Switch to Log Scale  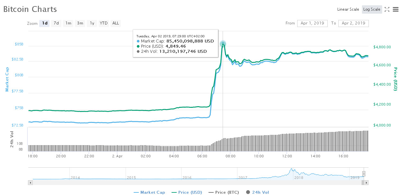tap(372, 9)
